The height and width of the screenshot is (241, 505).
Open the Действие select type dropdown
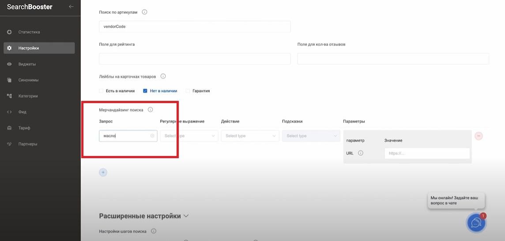pyautogui.click(x=250, y=136)
